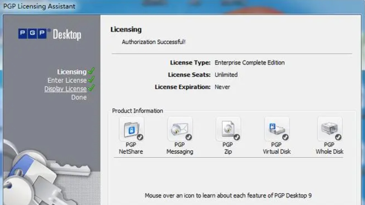Select the PGP Messaging envelope icon
This screenshot has width=365, height=205.
point(180,129)
